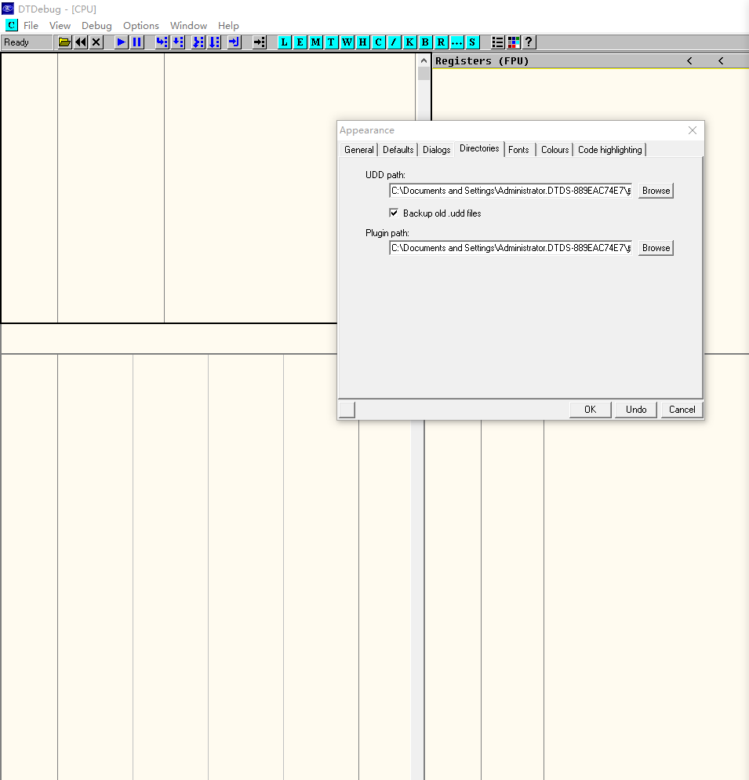Click the CPU child window icon in menu bar
This screenshot has width=749, height=780.
[x=11, y=25]
